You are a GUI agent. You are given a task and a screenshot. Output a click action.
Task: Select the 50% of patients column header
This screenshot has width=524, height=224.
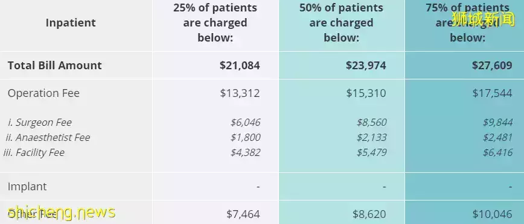coord(341,23)
